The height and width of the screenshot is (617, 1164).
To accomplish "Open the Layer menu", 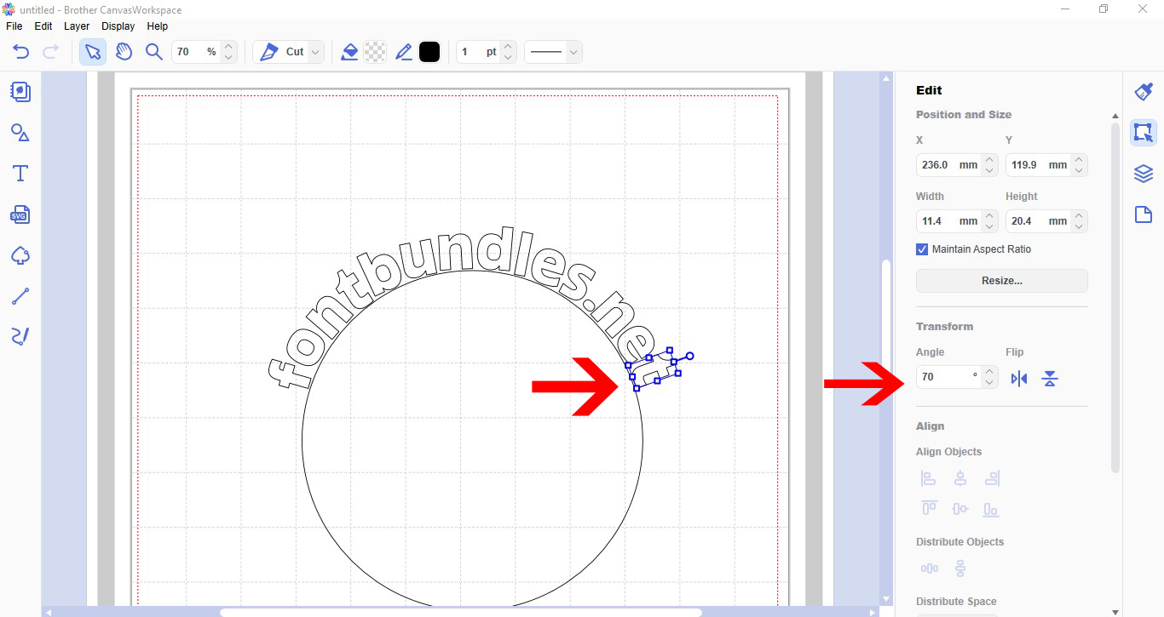I will [77, 26].
